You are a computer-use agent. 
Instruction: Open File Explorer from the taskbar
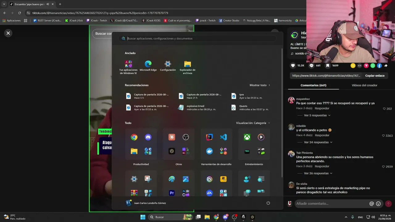[x=207, y=217]
